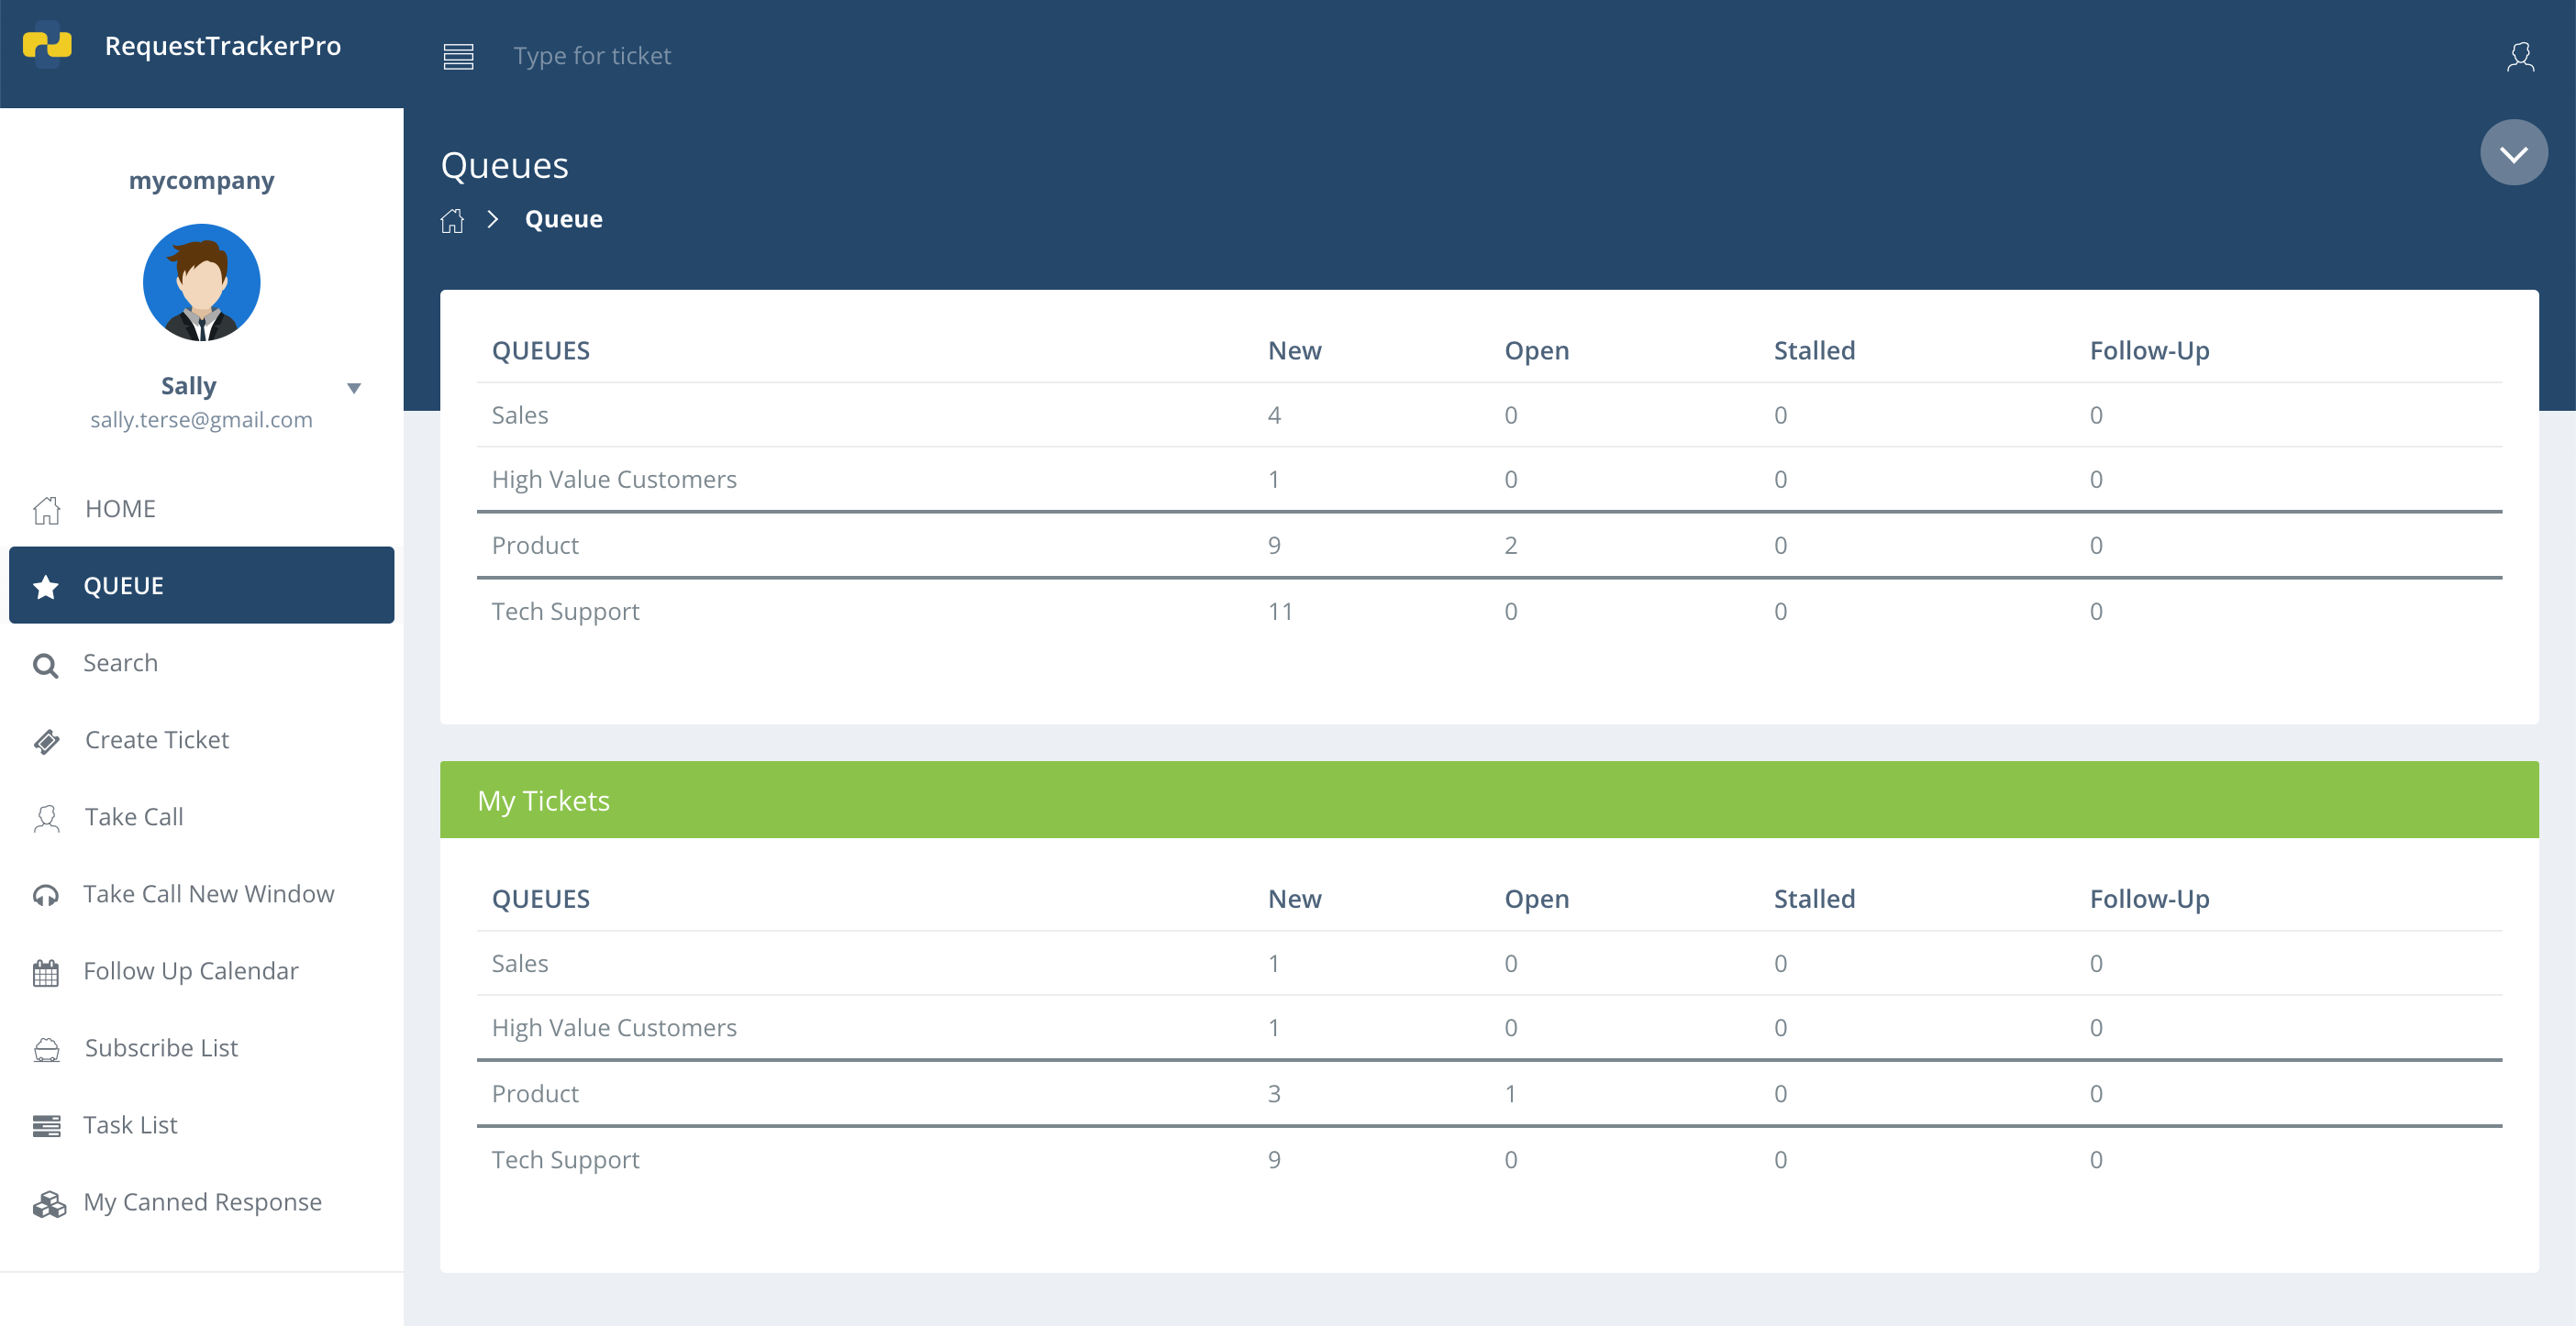Screen dimensions: 2576x1326
Task: Click the Home house icon in sidebar
Action: click(x=46, y=510)
